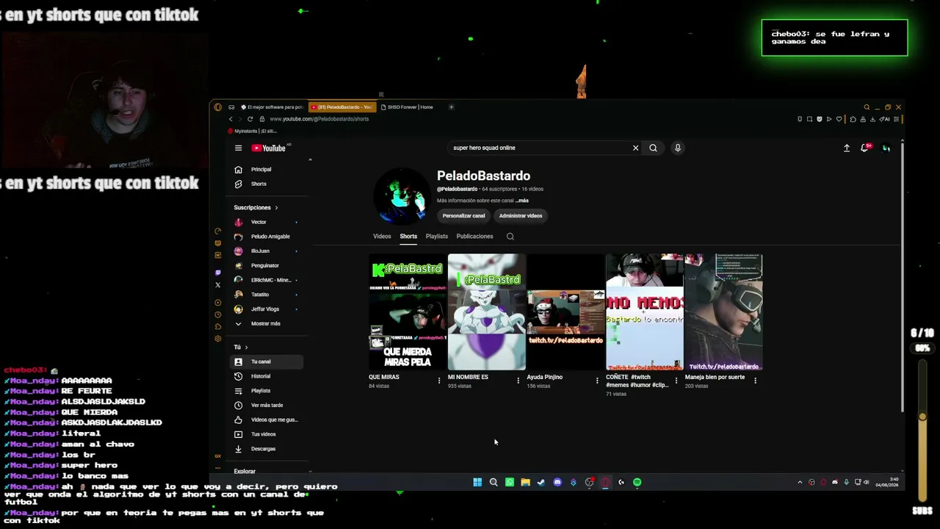The image size is (940, 529).
Task: Search tabs using the title bar magnifier
Action: (867, 107)
